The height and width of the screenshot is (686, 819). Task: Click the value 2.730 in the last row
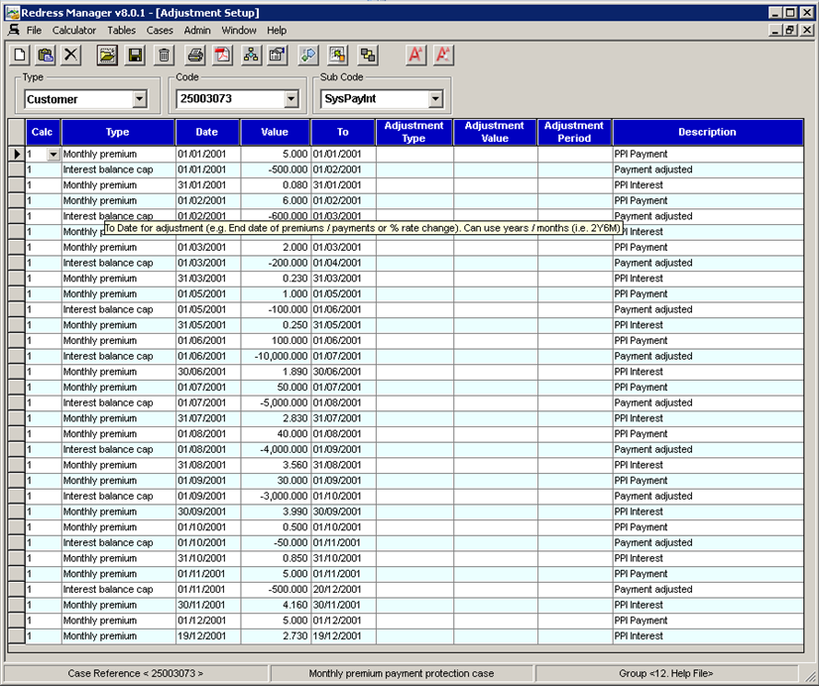[x=276, y=635]
